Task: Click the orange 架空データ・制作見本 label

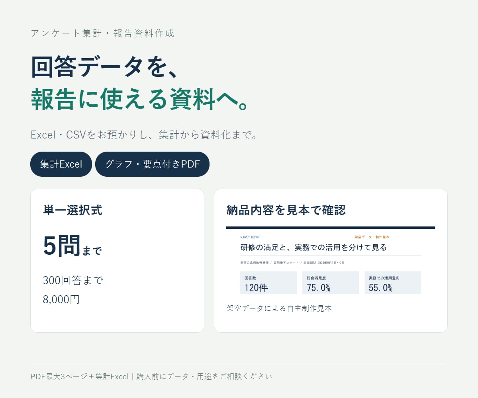Action: pos(372,237)
